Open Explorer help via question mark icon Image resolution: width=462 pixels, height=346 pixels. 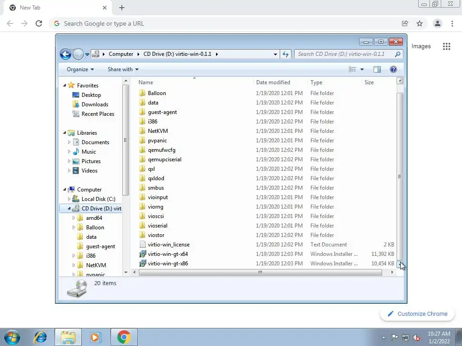(x=393, y=69)
